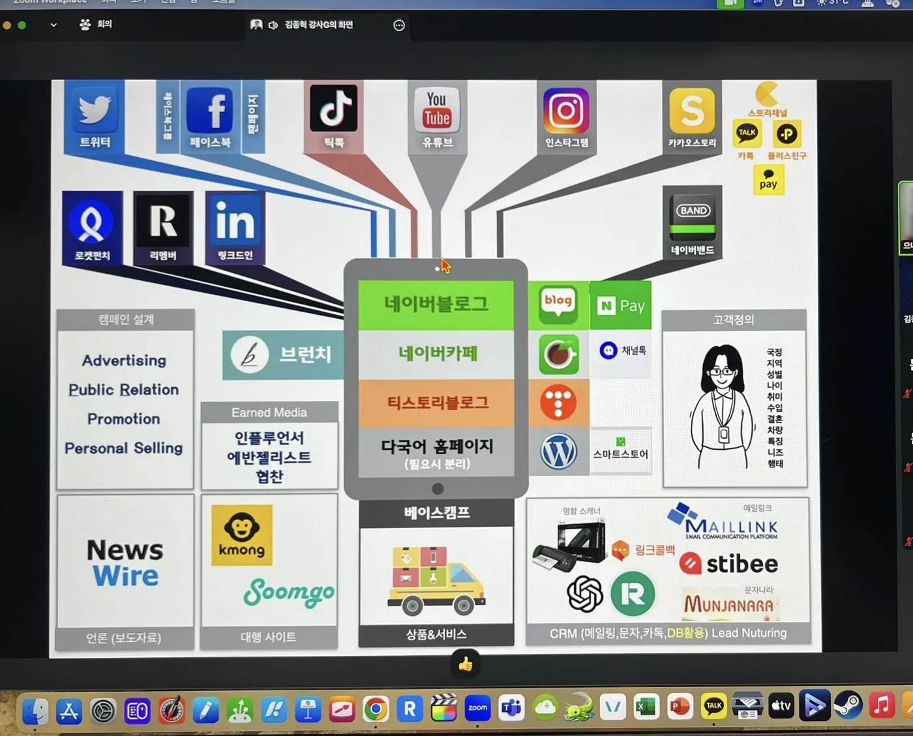Open Microsoft Excel in the dock

646,707
